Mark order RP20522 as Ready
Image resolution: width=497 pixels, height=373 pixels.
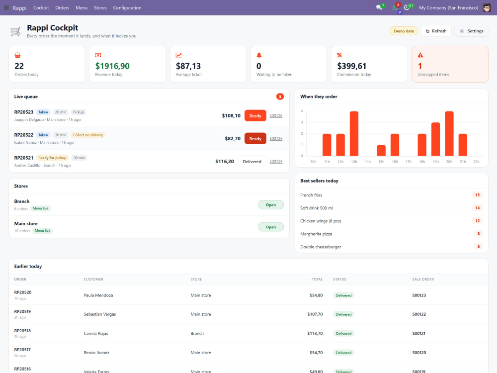255,139
